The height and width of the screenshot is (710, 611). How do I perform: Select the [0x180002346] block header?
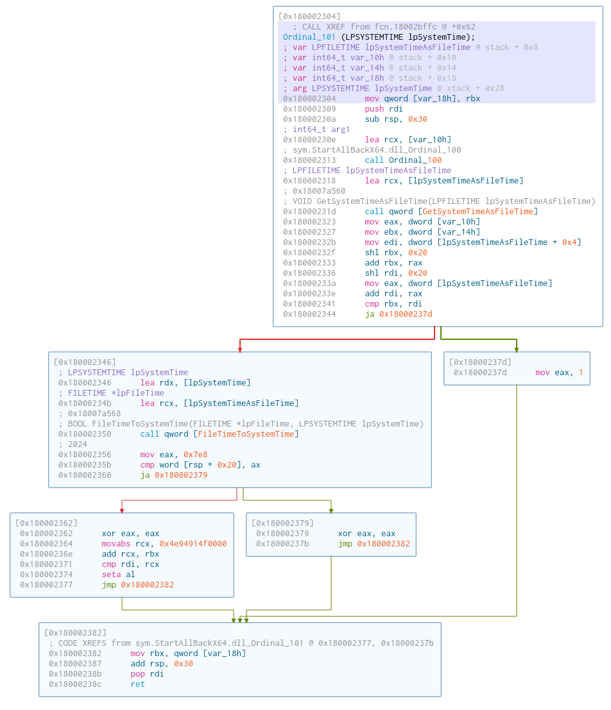coord(85,362)
